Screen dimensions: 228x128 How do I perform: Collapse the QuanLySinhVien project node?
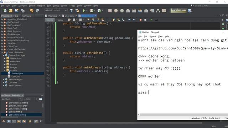2,52
